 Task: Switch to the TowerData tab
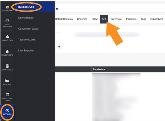coord(116,19)
